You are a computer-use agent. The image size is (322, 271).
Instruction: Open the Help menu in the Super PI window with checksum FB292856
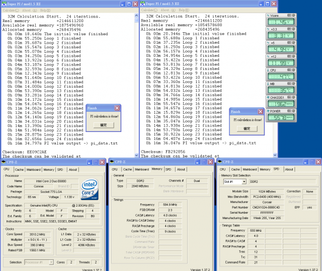click(184, 10)
